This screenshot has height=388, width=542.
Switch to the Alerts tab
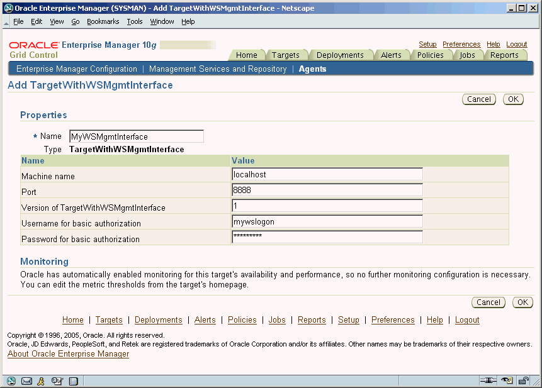click(x=391, y=55)
